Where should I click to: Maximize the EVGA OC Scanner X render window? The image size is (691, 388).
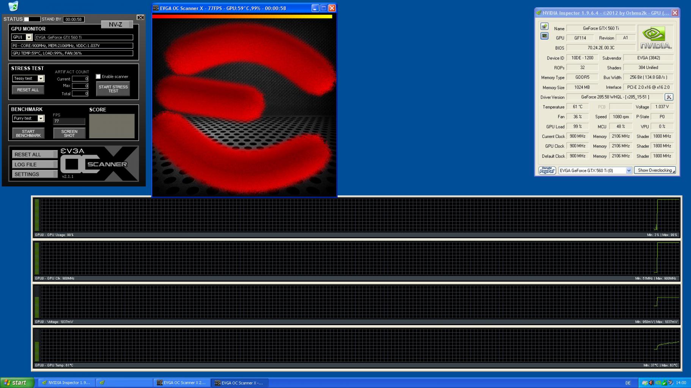click(x=323, y=8)
